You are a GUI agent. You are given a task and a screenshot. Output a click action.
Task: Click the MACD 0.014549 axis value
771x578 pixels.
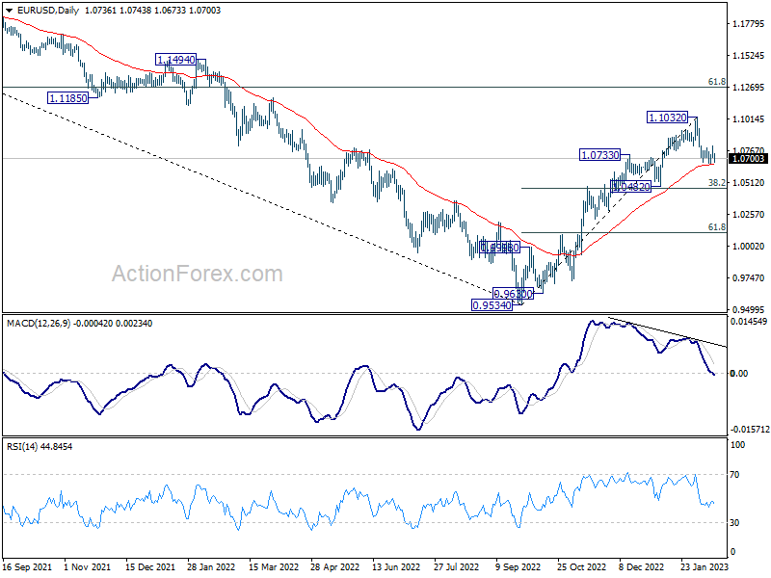click(x=750, y=321)
